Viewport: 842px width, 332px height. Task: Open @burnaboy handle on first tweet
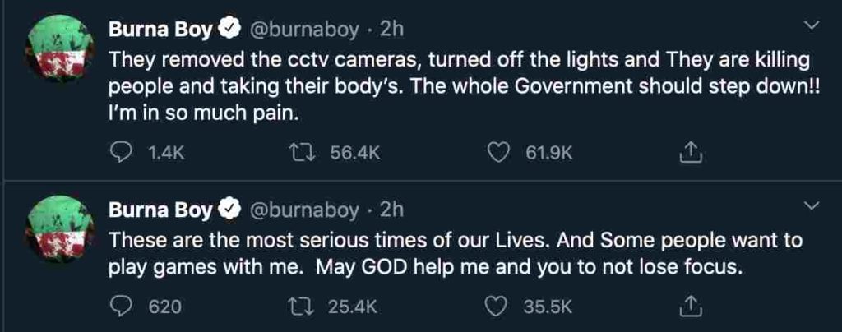(303, 30)
